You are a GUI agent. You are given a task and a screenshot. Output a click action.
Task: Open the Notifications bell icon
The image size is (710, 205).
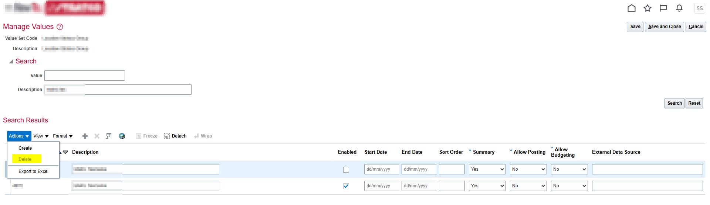(x=679, y=8)
